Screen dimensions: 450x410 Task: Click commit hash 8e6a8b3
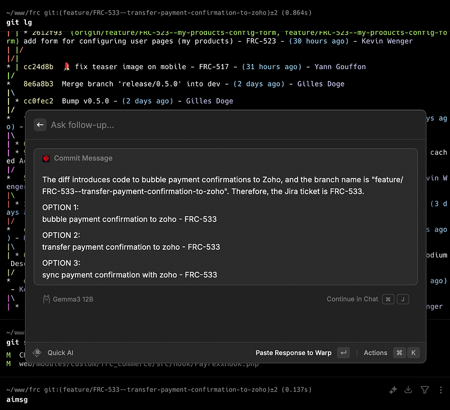(38, 84)
